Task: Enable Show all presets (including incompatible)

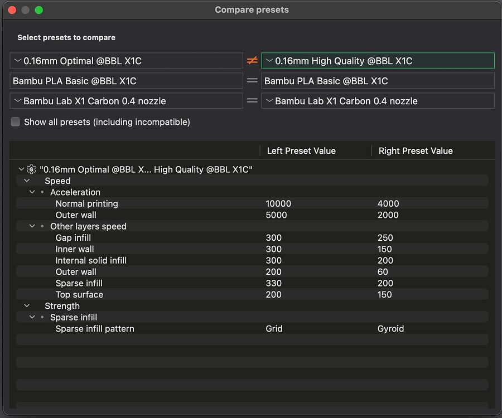Action: point(16,122)
